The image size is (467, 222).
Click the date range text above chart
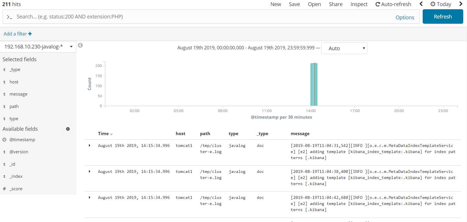click(246, 48)
